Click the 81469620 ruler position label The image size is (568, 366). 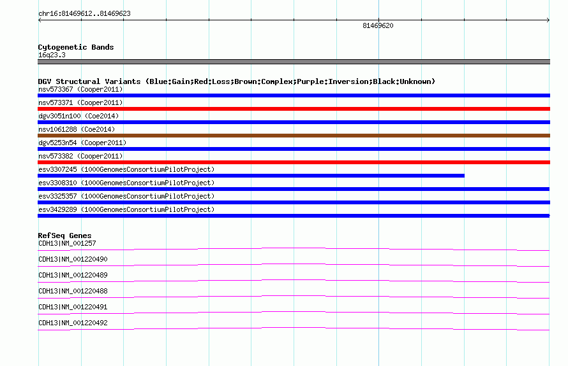tap(378, 25)
